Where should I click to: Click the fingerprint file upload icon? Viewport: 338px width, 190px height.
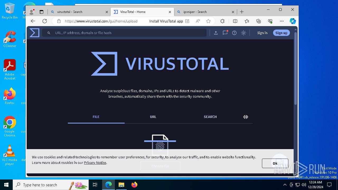click(x=160, y=145)
